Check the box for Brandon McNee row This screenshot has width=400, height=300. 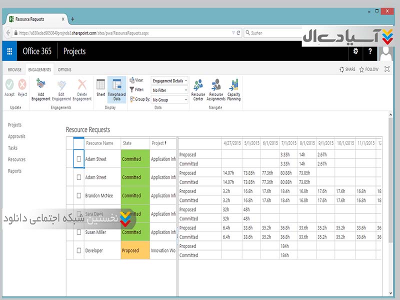coord(78,195)
